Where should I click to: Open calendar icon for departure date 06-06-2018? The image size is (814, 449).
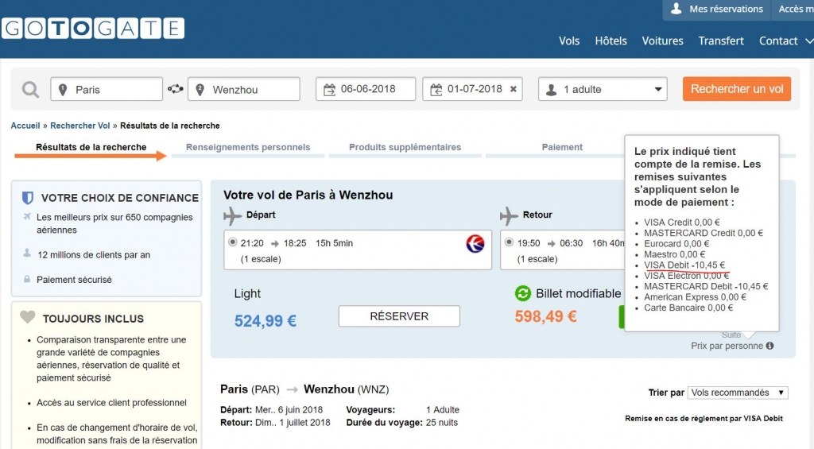pos(329,89)
